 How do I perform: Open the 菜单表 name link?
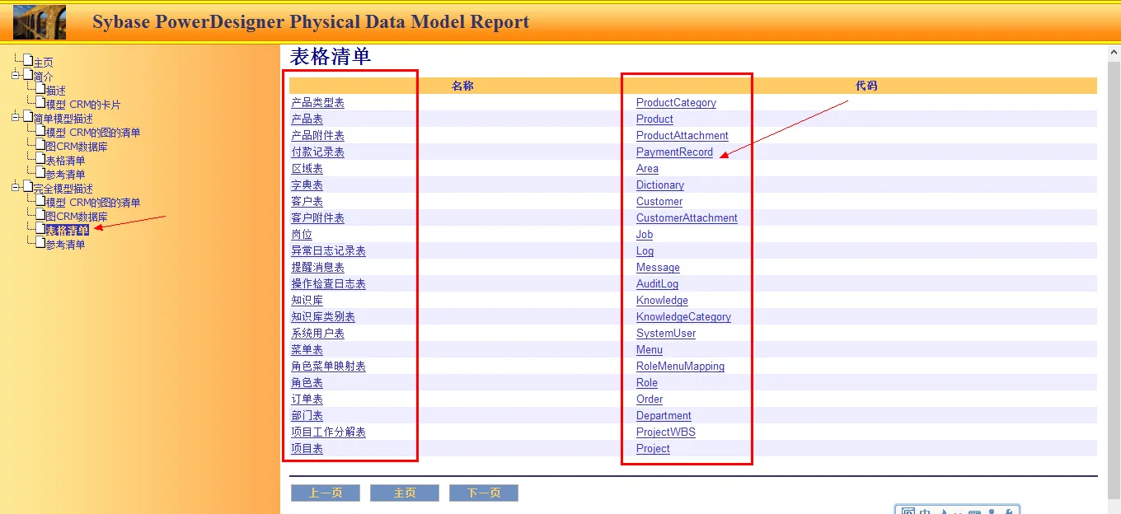pyautogui.click(x=307, y=350)
